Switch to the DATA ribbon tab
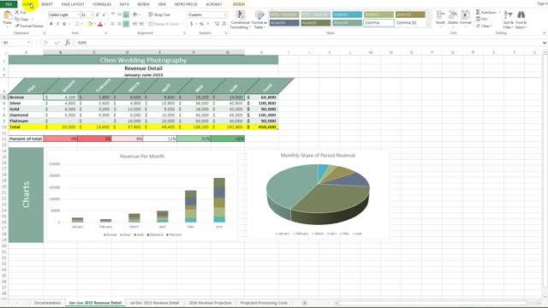 124,4
